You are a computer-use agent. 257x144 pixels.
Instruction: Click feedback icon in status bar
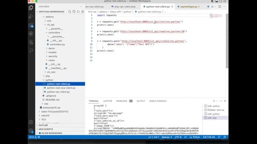[x=219, y=137]
